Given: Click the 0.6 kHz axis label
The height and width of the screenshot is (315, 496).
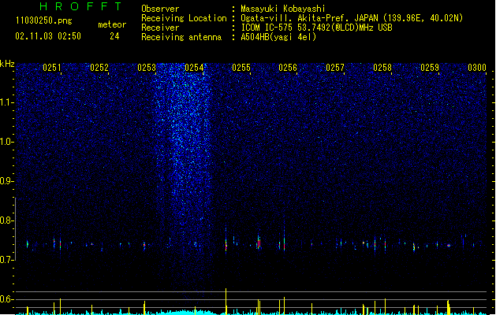Looking at the screenshot, I should tap(7, 299).
